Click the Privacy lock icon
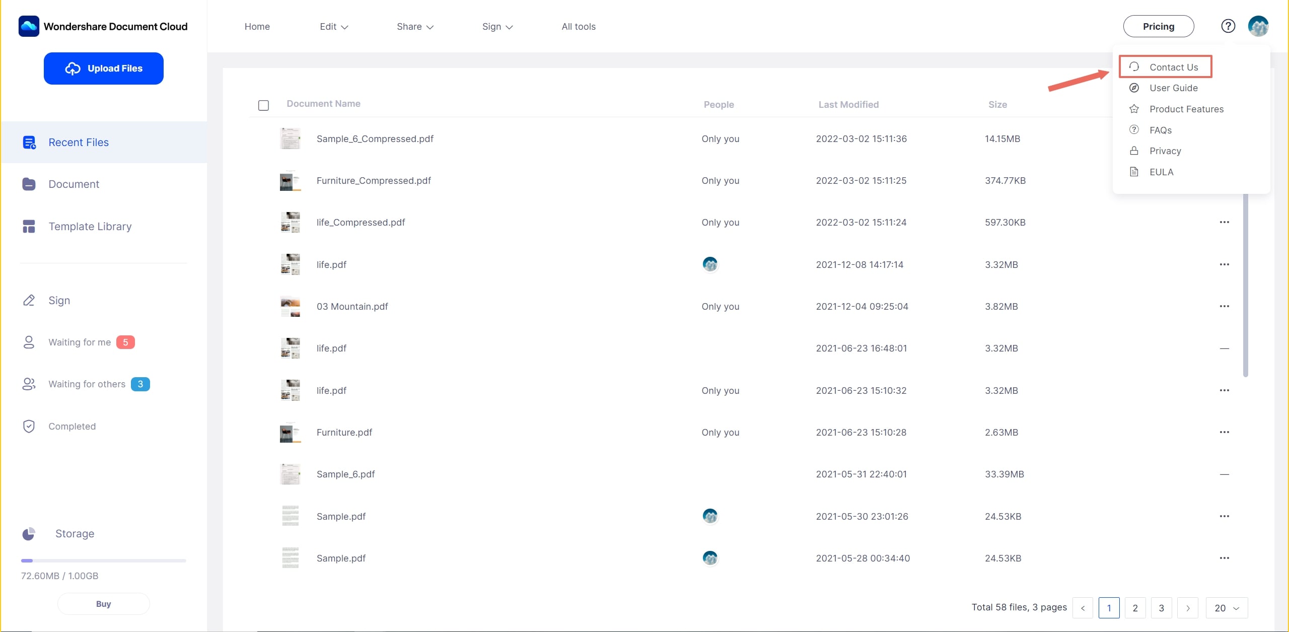Image resolution: width=1289 pixels, height=632 pixels. point(1134,151)
